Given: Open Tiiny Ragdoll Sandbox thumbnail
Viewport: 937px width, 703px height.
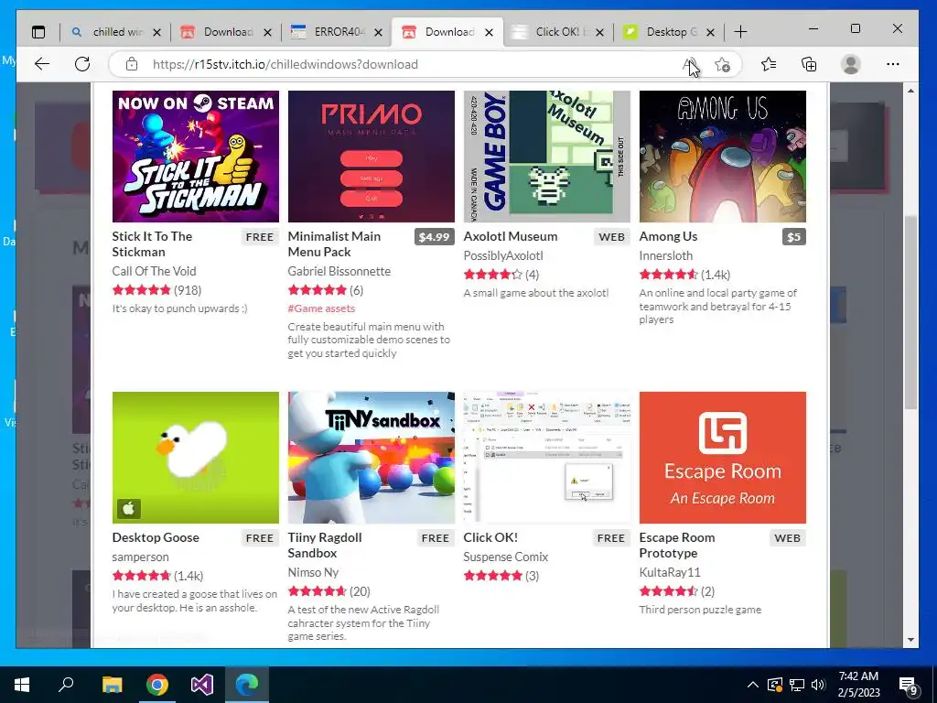Looking at the screenshot, I should tap(372, 458).
